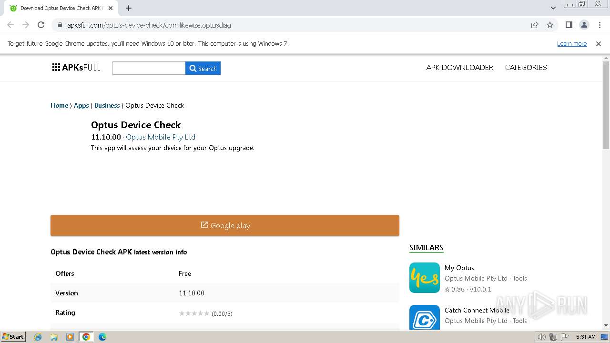The width and height of the screenshot is (610, 343).
Task: Go to Apps breadcrumb
Action: pyautogui.click(x=81, y=105)
